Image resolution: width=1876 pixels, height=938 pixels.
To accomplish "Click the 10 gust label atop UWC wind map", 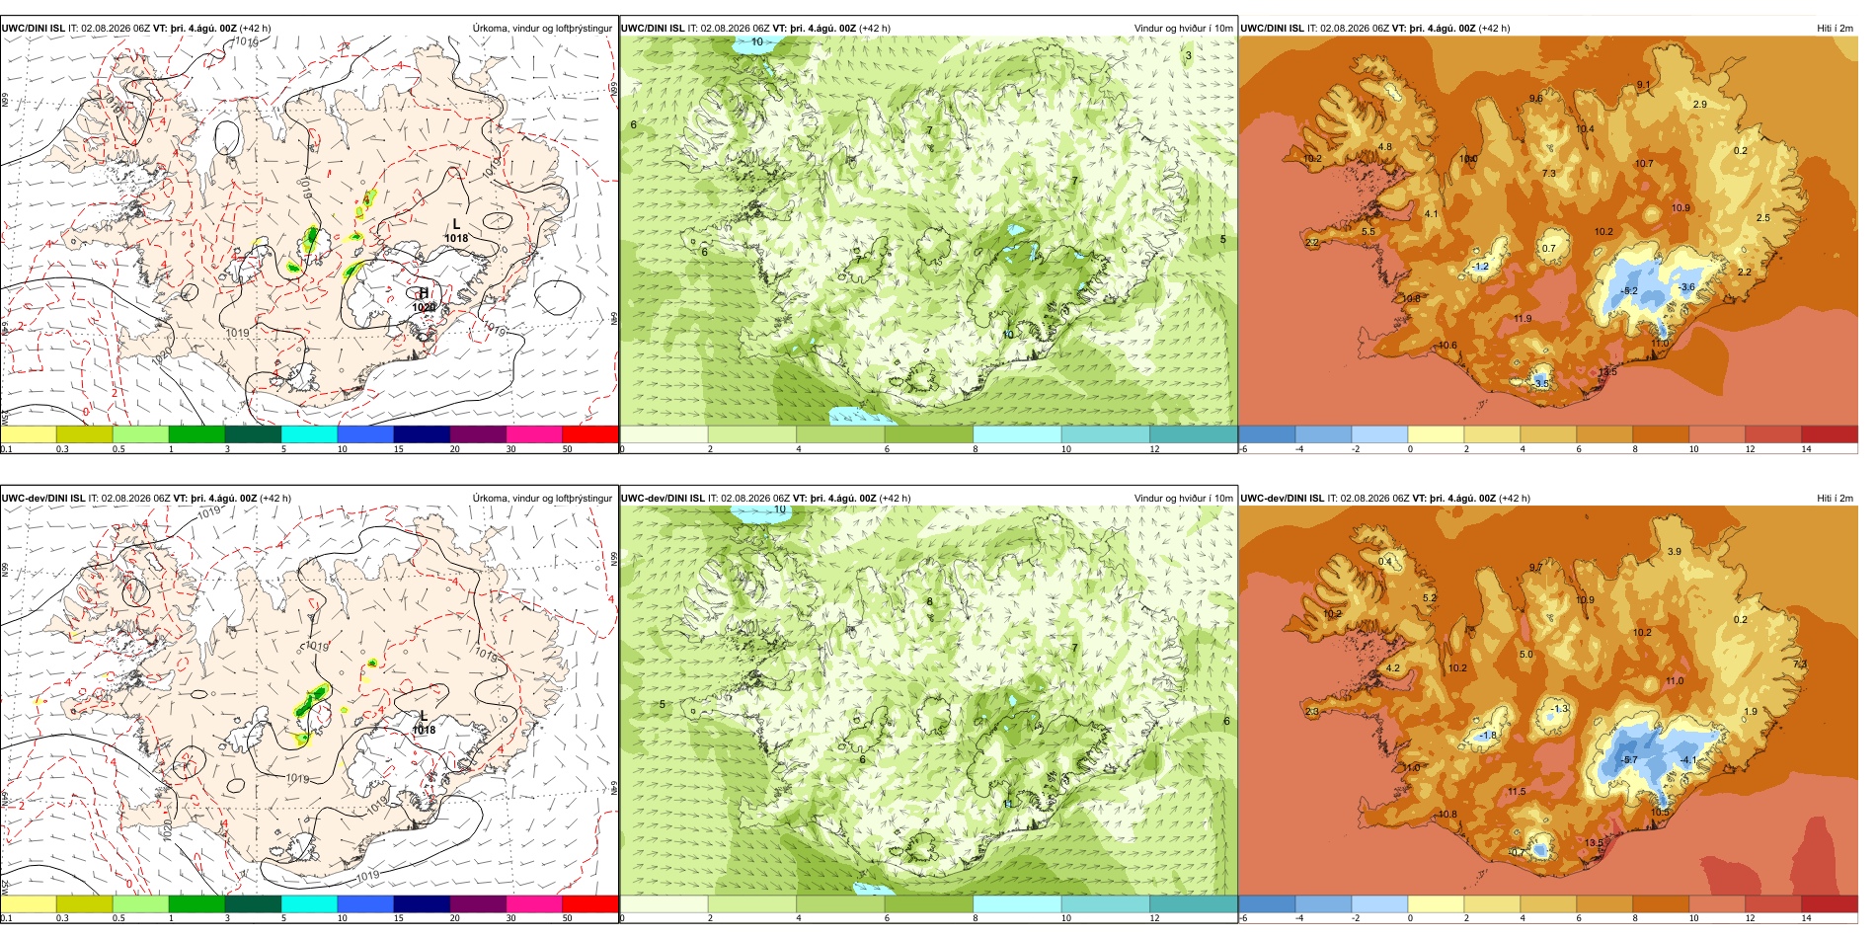I will click(757, 41).
